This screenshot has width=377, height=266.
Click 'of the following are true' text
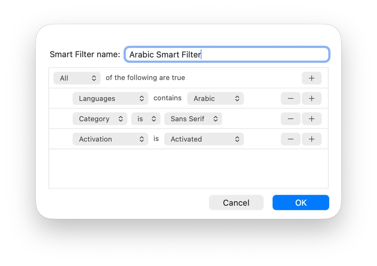click(x=145, y=78)
